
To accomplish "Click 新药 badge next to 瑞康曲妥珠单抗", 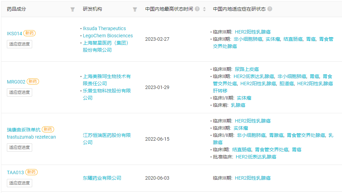I will pos(48,129).
